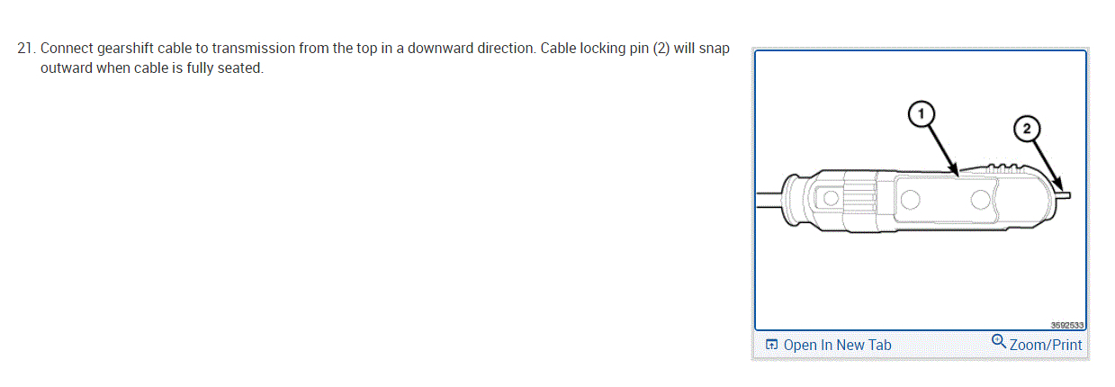Image resolution: width=1115 pixels, height=387 pixels.
Task: Click the Open In New Tab icon
Action: pos(771,346)
